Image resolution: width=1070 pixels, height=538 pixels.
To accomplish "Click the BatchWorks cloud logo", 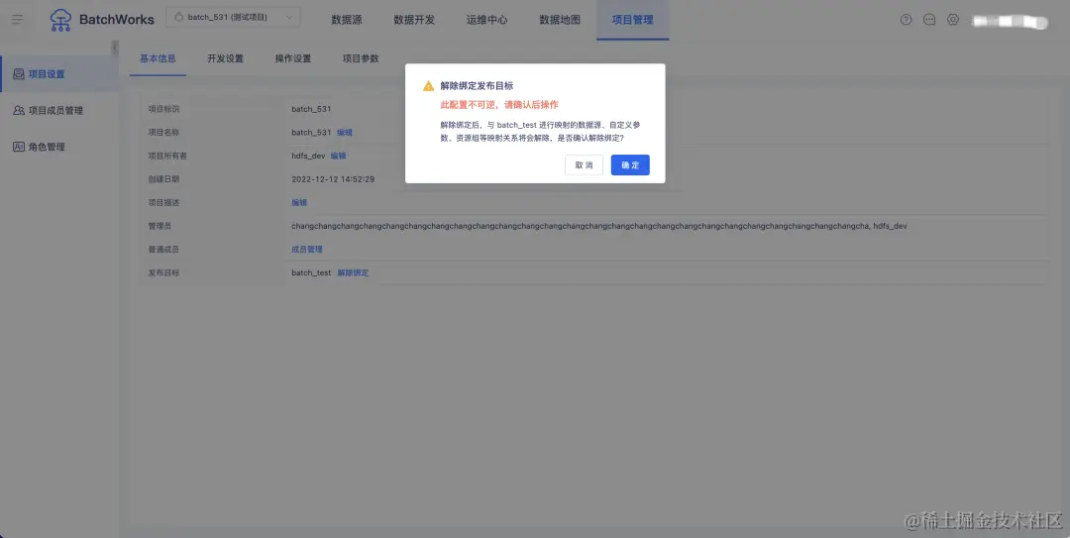I will (60, 20).
